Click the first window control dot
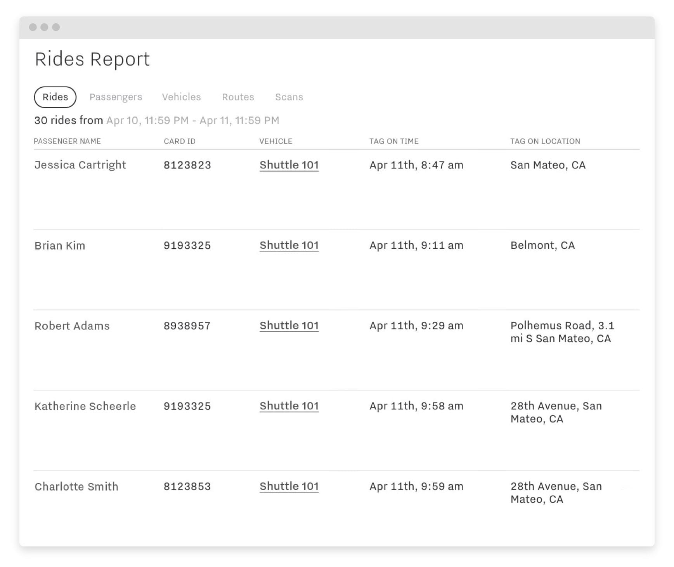674x567 pixels. 33,27
